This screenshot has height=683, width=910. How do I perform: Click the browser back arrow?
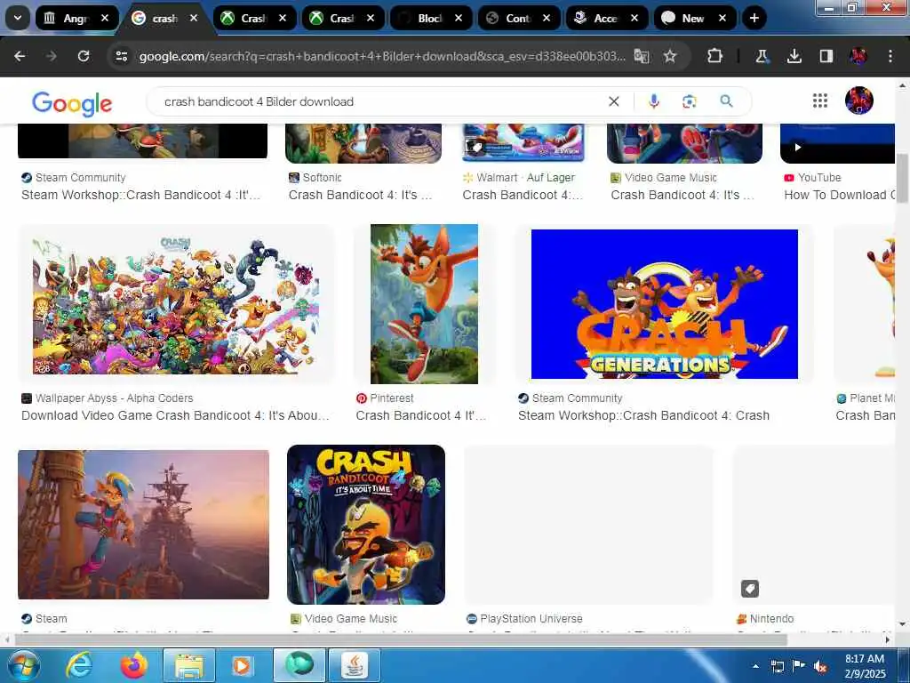20,56
